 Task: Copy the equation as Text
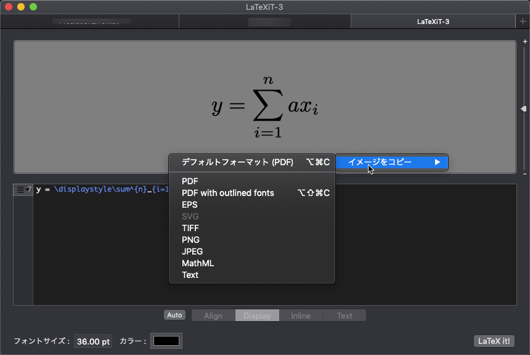tap(252, 275)
